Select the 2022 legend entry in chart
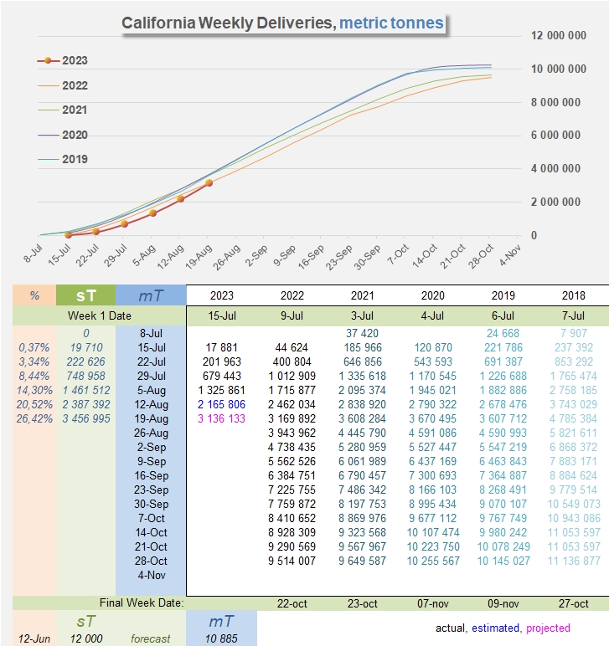Viewport: 609px width, 646px height. (74, 85)
